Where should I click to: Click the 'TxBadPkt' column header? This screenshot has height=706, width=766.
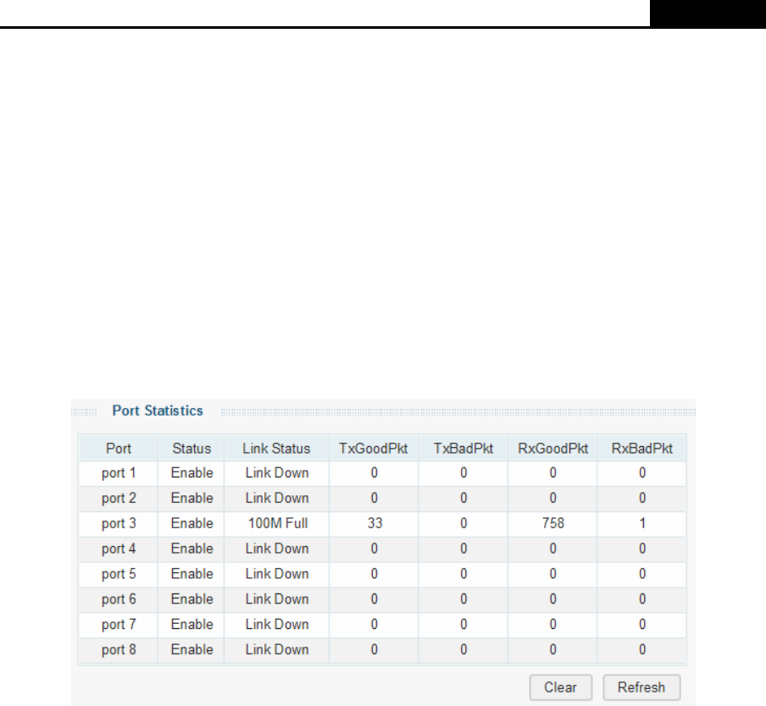(x=463, y=449)
